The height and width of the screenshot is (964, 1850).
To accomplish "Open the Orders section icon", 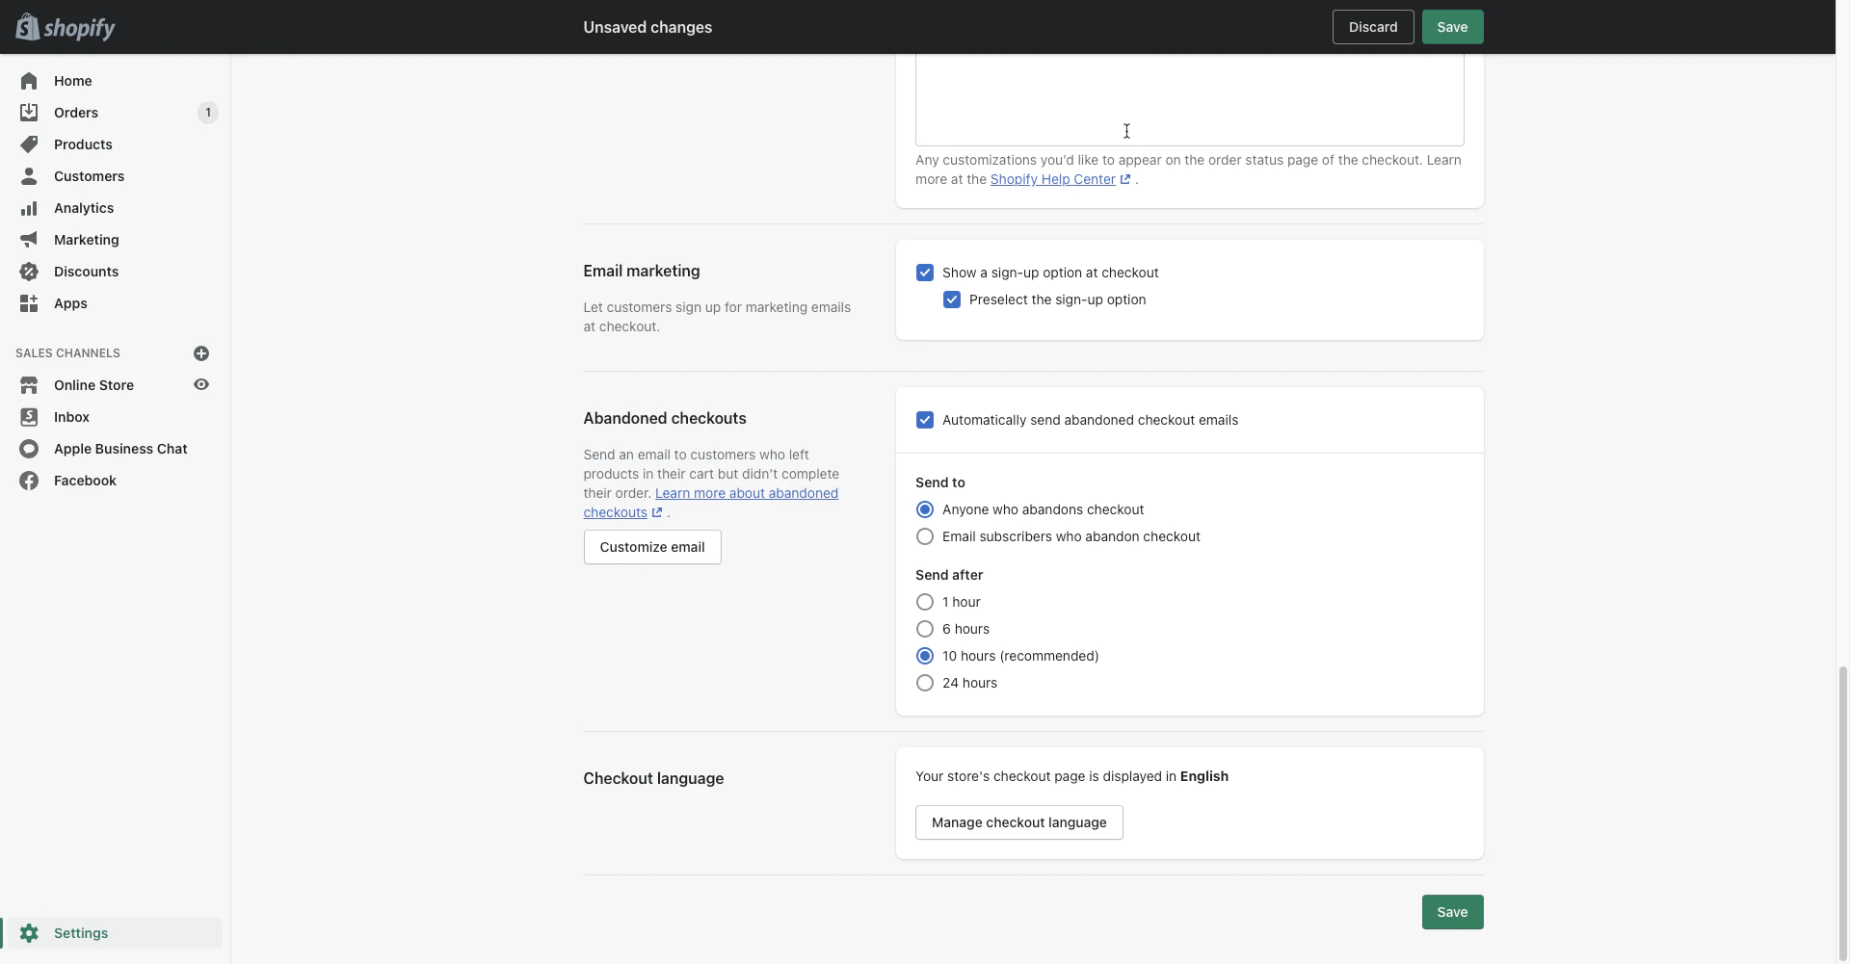I will click(x=29, y=113).
